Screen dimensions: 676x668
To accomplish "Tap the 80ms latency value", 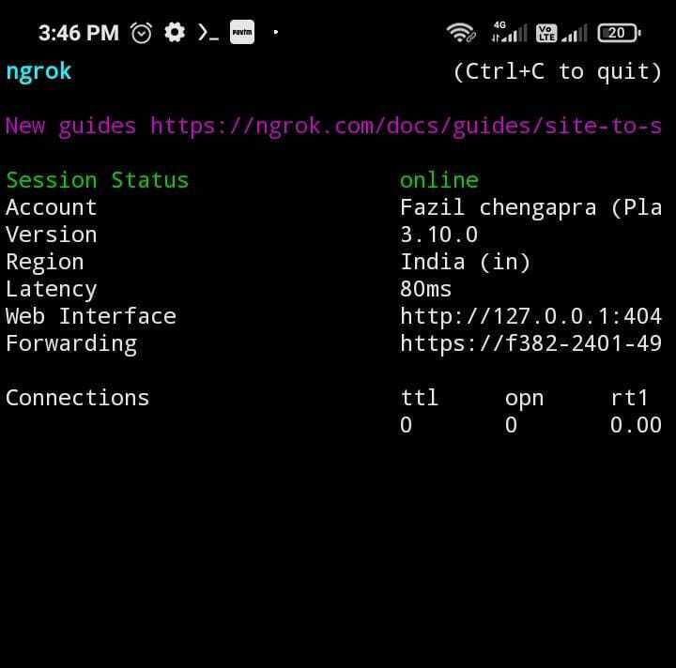I will tap(425, 289).
